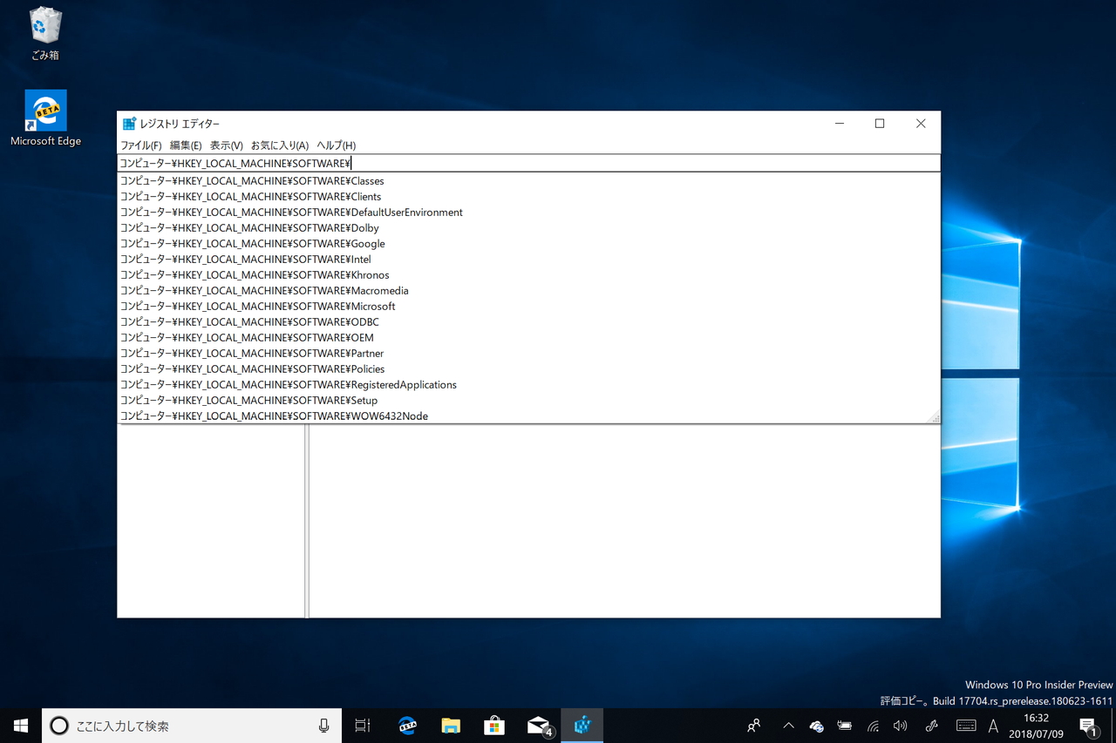The width and height of the screenshot is (1116, 743).
Task: Activate the microphone icon in the search box
Action: [x=324, y=726]
